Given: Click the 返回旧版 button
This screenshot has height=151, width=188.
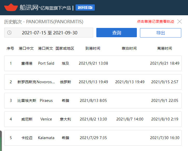Looking at the screenshot, I should click(85, 7).
